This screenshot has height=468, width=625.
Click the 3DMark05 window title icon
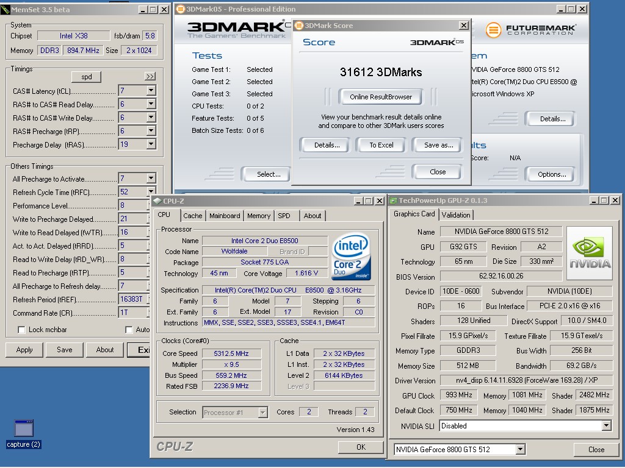click(181, 9)
